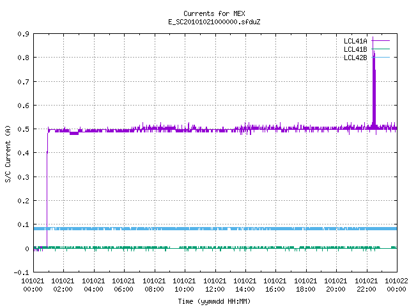The width and height of the screenshot is (409, 307).
Task: Click the chart title 'Currents for MEX'
Action: pyautogui.click(x=214, y=13)
